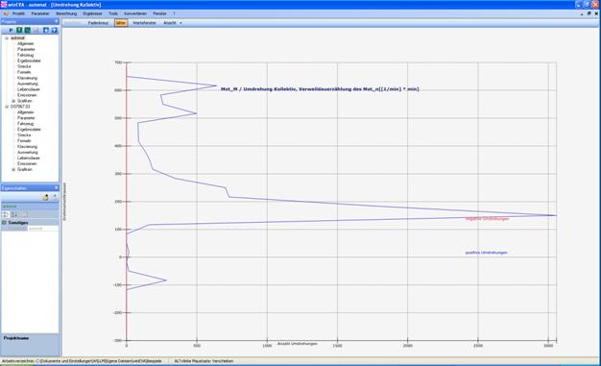
Task: Expand Grafiken under the automat project
Action: click(13, 101)
